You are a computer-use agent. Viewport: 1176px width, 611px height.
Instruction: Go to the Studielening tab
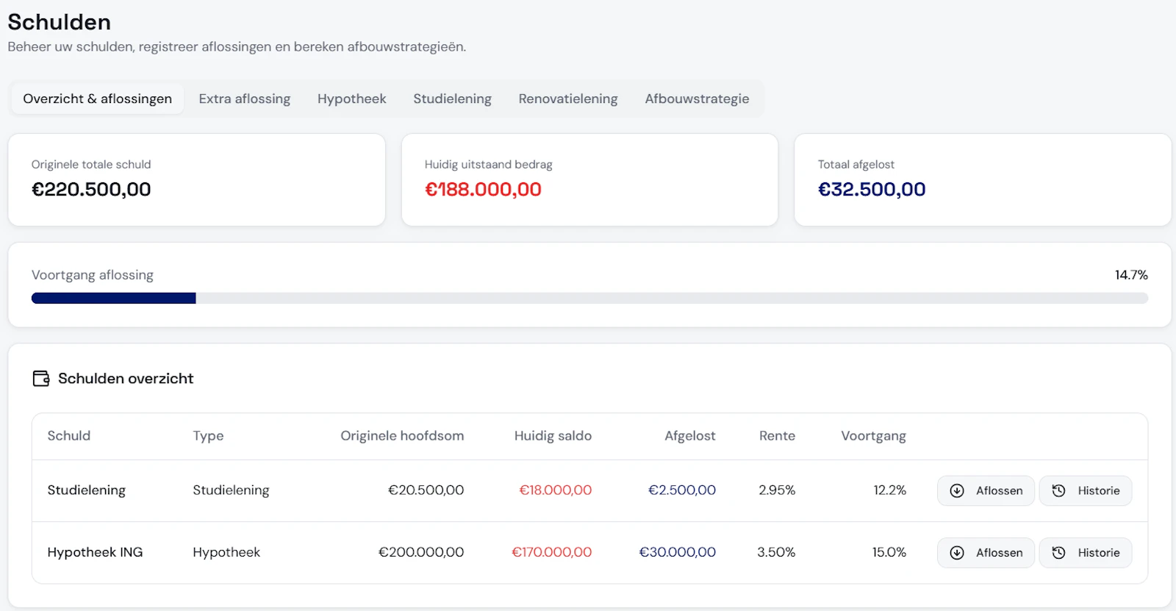pos(452,99)
